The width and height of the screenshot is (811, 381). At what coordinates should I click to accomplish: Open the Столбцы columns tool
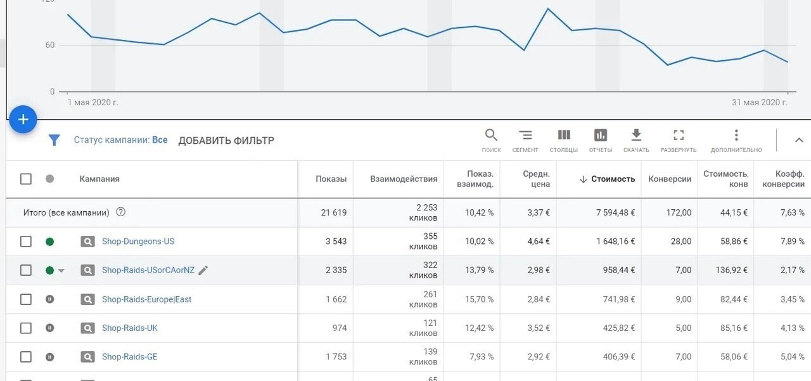pyautogui.click(x=564, y=140)
